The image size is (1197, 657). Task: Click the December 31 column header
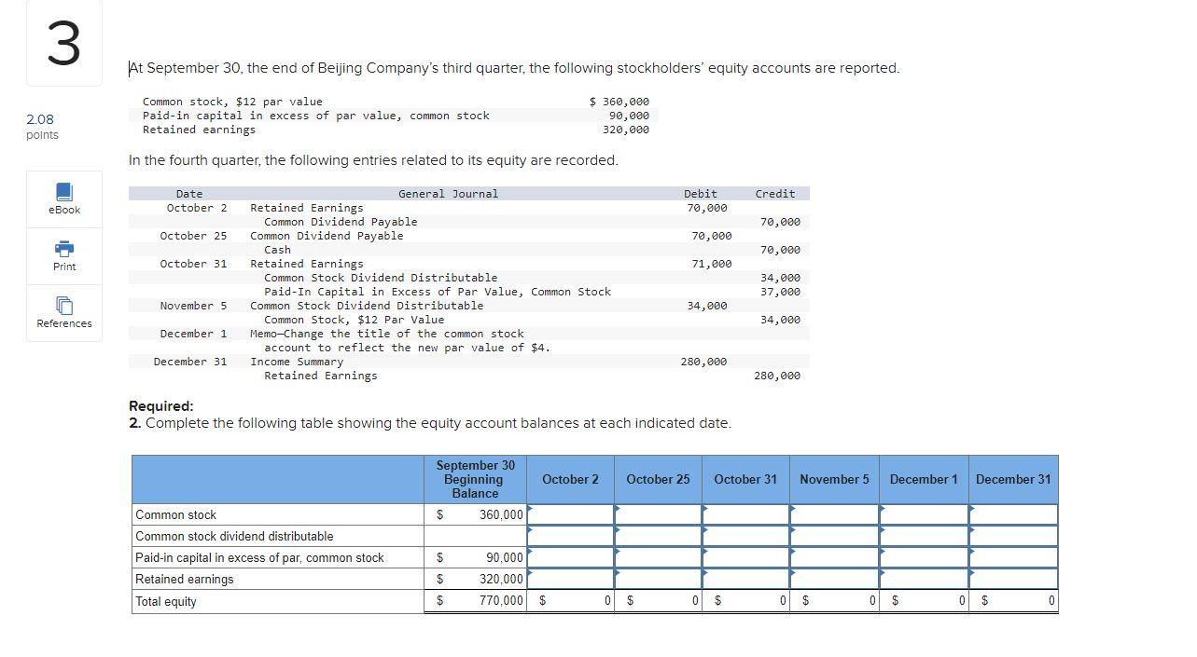click(1013, 479)
